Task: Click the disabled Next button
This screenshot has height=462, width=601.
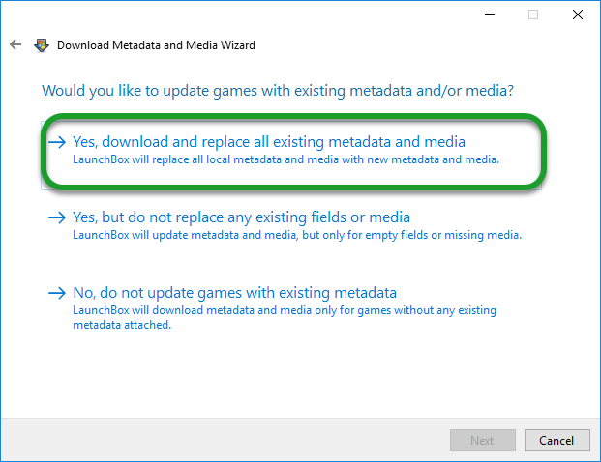Action: 483,440
